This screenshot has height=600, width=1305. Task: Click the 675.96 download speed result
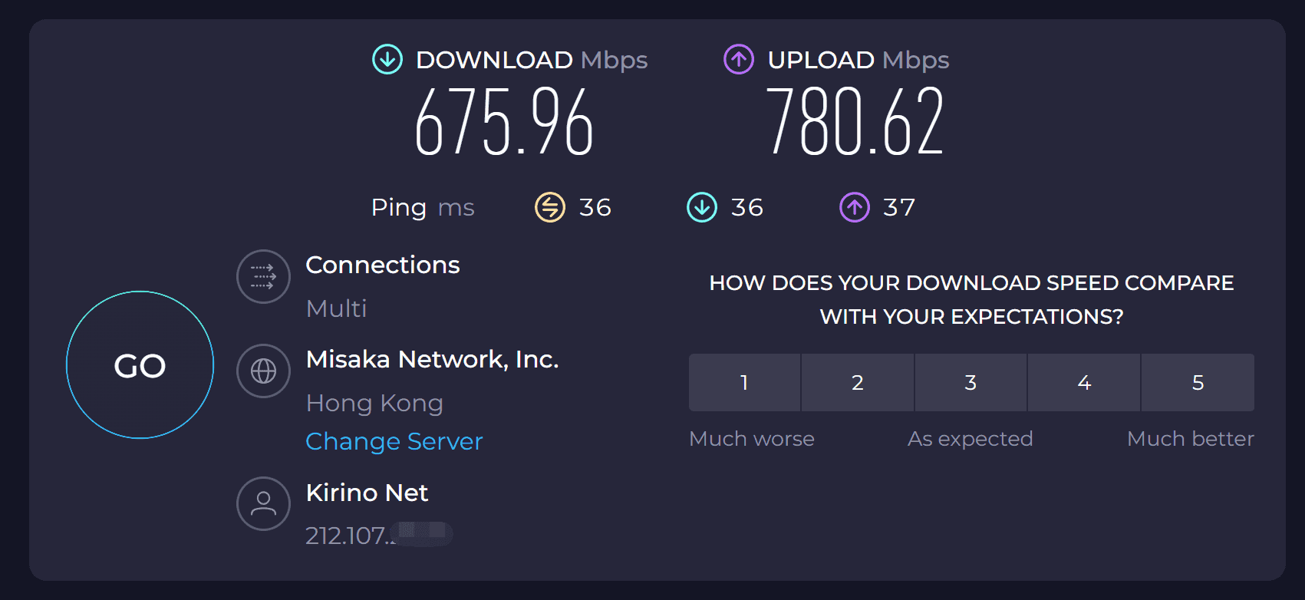coord(504,121)
